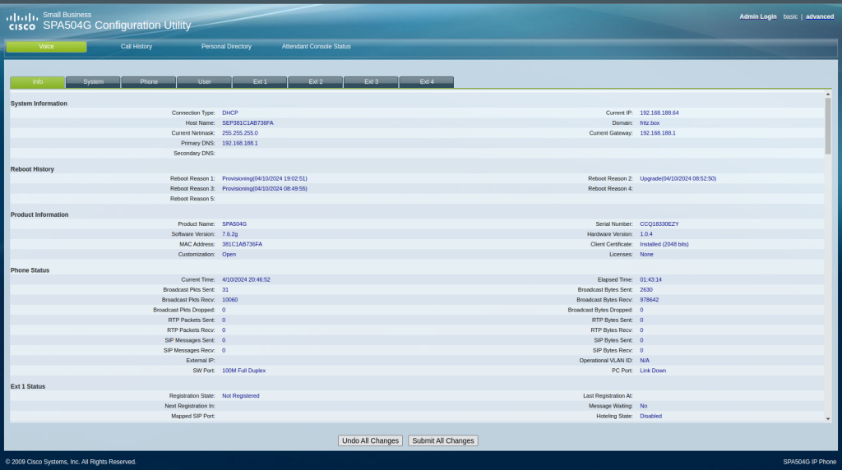Image resolution: width=842 pixels, height=470 pixels.
Task: Click the Connection Type value DHCP
Action: (x=230, y=113)
